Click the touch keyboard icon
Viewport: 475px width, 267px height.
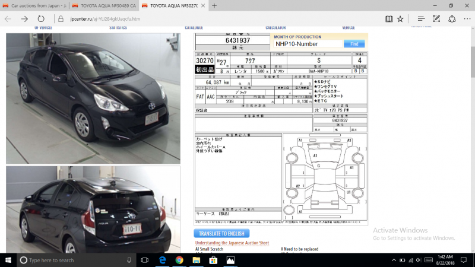coord(428,260)
